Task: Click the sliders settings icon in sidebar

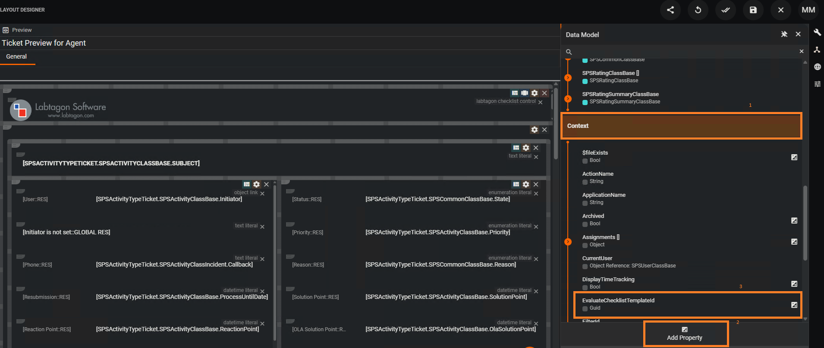Action: pyautogui.click(x=817, y=84)
